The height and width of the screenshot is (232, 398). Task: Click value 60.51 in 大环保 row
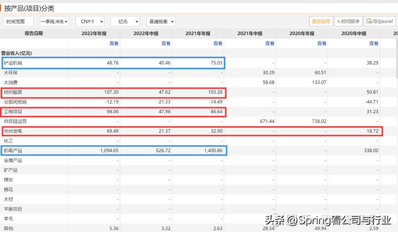click(321, 73)
